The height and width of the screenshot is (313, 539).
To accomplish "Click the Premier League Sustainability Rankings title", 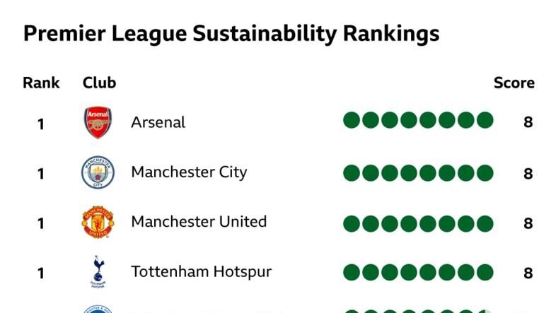I will (231, 34).
